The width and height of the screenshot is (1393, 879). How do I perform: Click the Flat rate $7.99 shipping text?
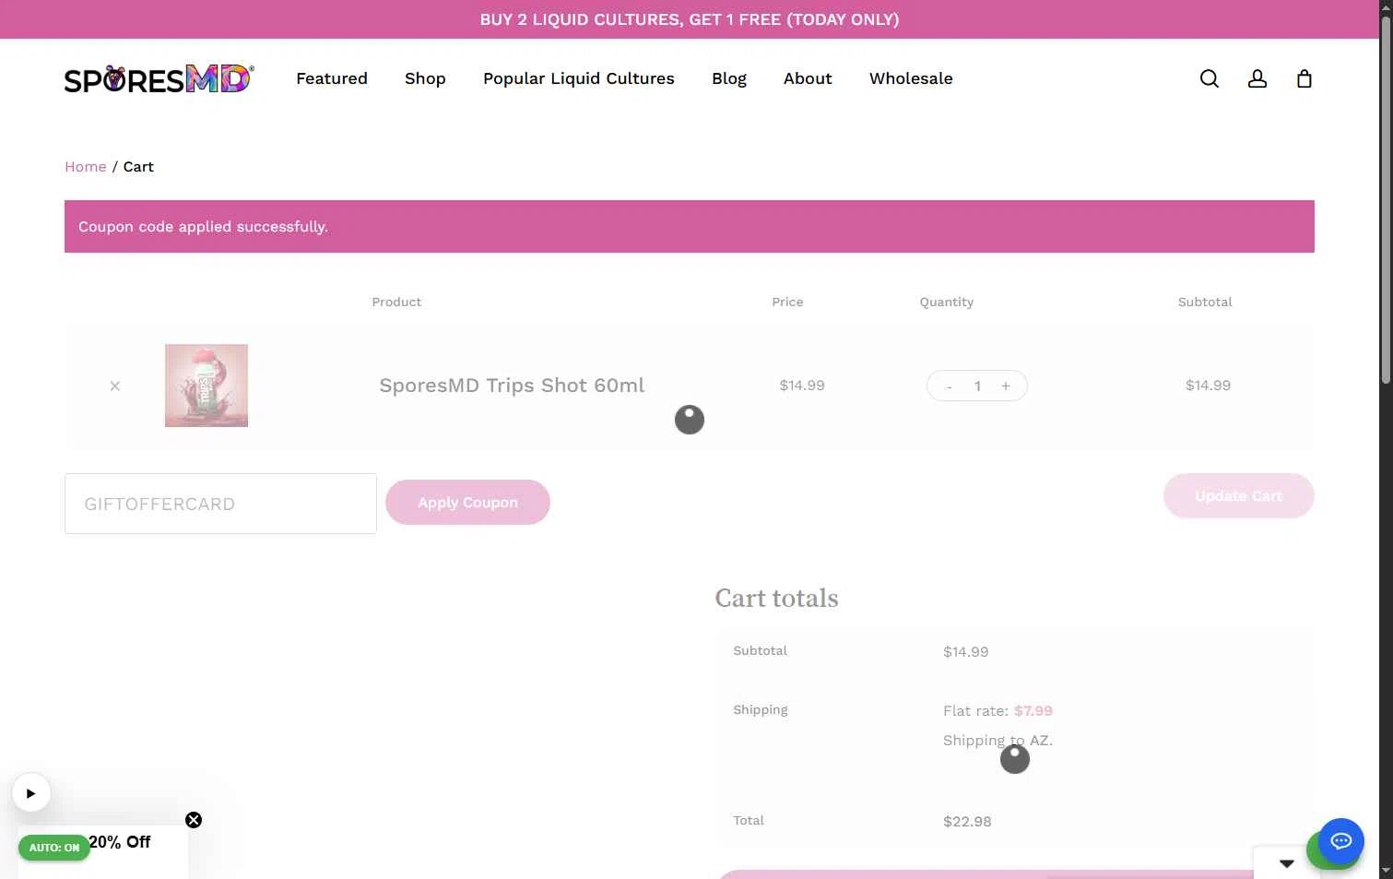(x=998, y=711)
